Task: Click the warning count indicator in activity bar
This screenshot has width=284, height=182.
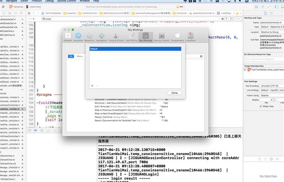Action: coord(180,7)
